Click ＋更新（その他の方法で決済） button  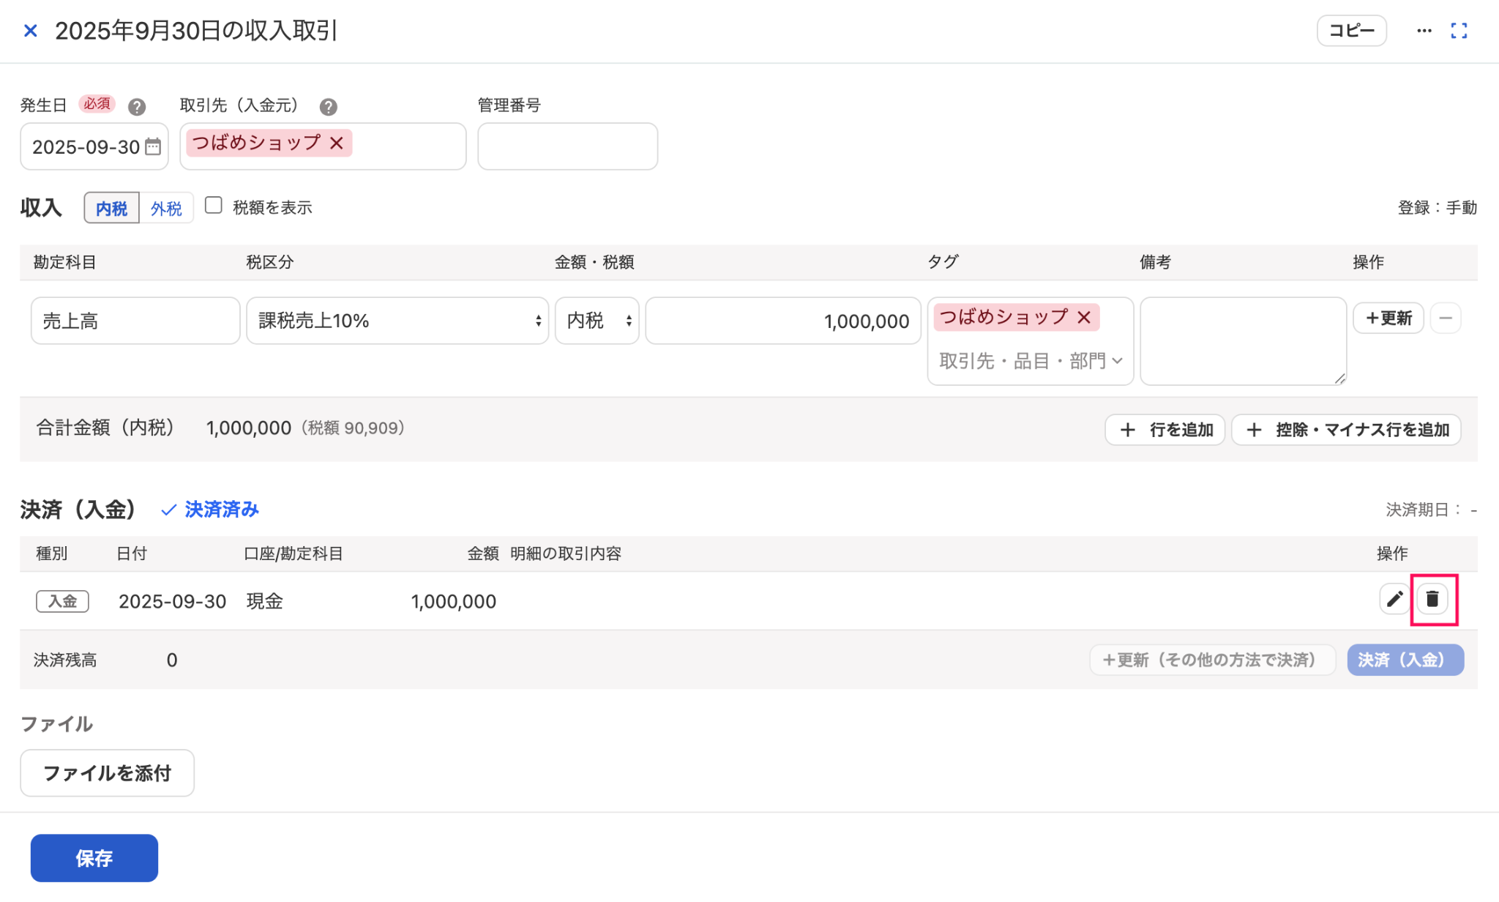coord(1212,660)
